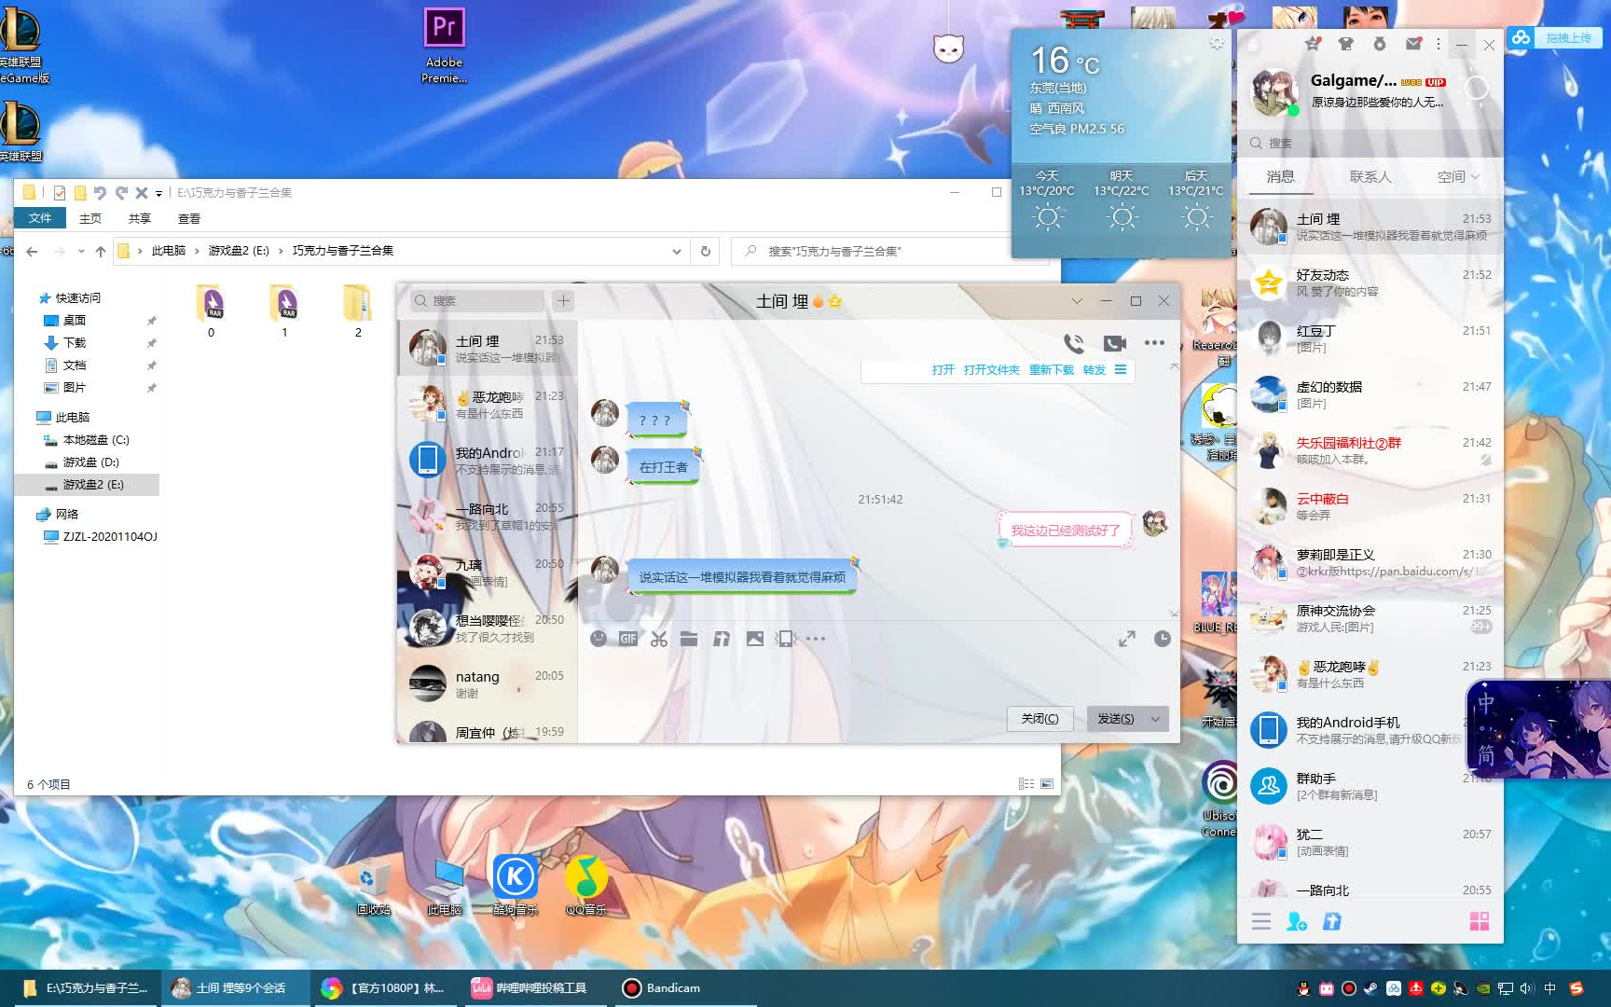
Task: Open the Quick Access Toolbar customize dropdown
Action: pos(158,194)
